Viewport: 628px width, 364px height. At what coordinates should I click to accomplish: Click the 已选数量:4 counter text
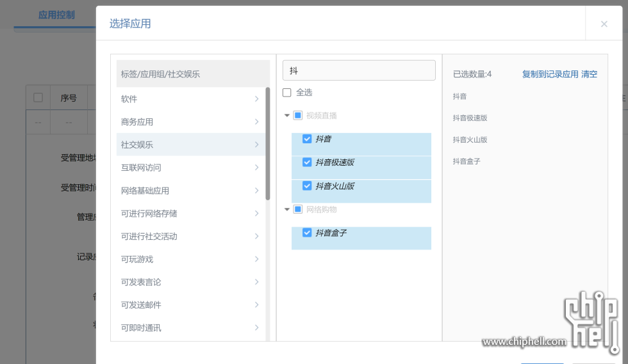tap(472, 74)
